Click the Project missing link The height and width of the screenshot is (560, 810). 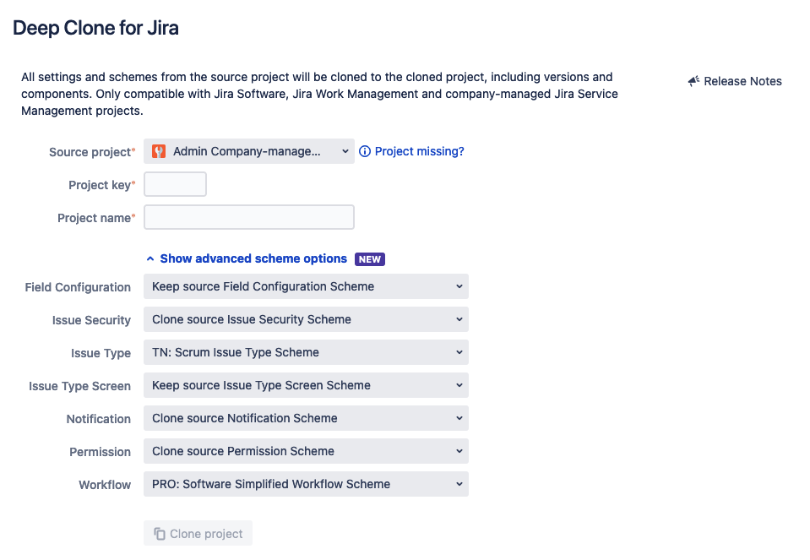[417, 150]
